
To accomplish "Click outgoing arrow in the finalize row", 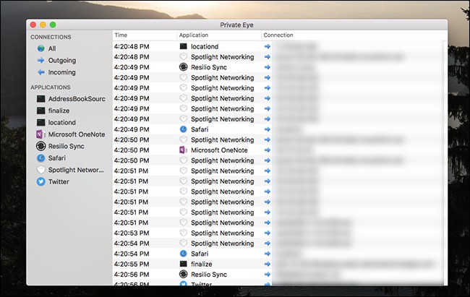I will pyautogui.click(x=268, y=264).
